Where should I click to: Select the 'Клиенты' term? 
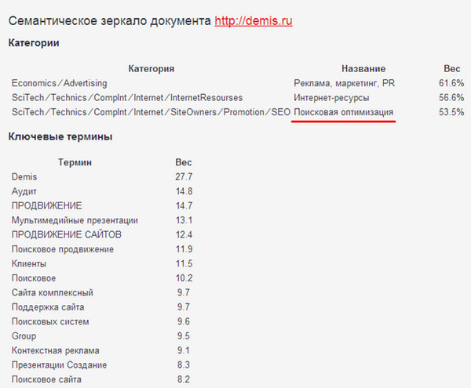click(29, 263)
